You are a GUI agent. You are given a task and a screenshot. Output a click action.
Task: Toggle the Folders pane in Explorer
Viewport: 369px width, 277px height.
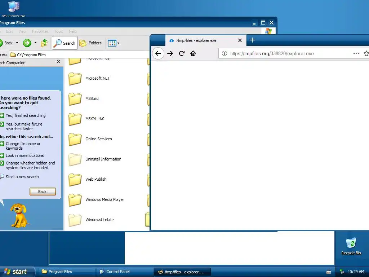pos(90,43)
